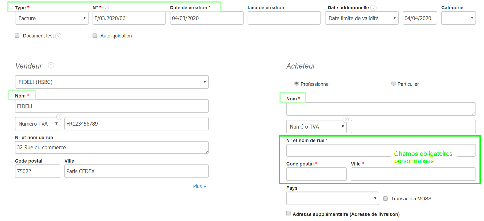The height and width of the screenshot is (221, 484).
Task: Focus the Date de création field
Action: pos(207,18)
